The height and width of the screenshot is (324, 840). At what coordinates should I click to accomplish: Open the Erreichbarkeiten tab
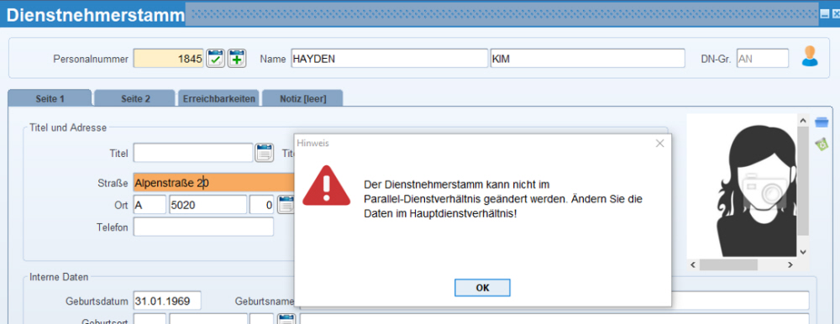pyautogui.click(x=219, y=99)
